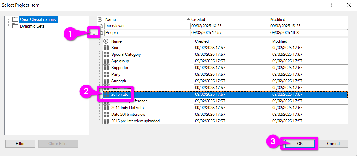
Task: Sort by the top Modified column header
Action: coord(278,19)
